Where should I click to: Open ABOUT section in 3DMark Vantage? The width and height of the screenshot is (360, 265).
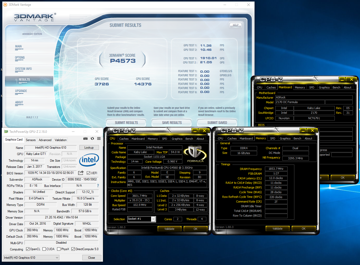click(19, 103)
